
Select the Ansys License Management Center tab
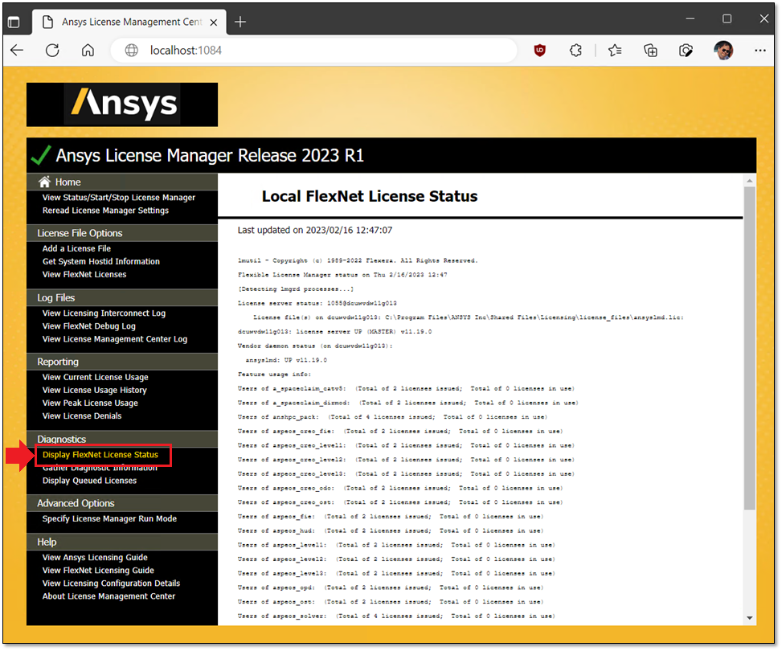click(x=129, y=22)
